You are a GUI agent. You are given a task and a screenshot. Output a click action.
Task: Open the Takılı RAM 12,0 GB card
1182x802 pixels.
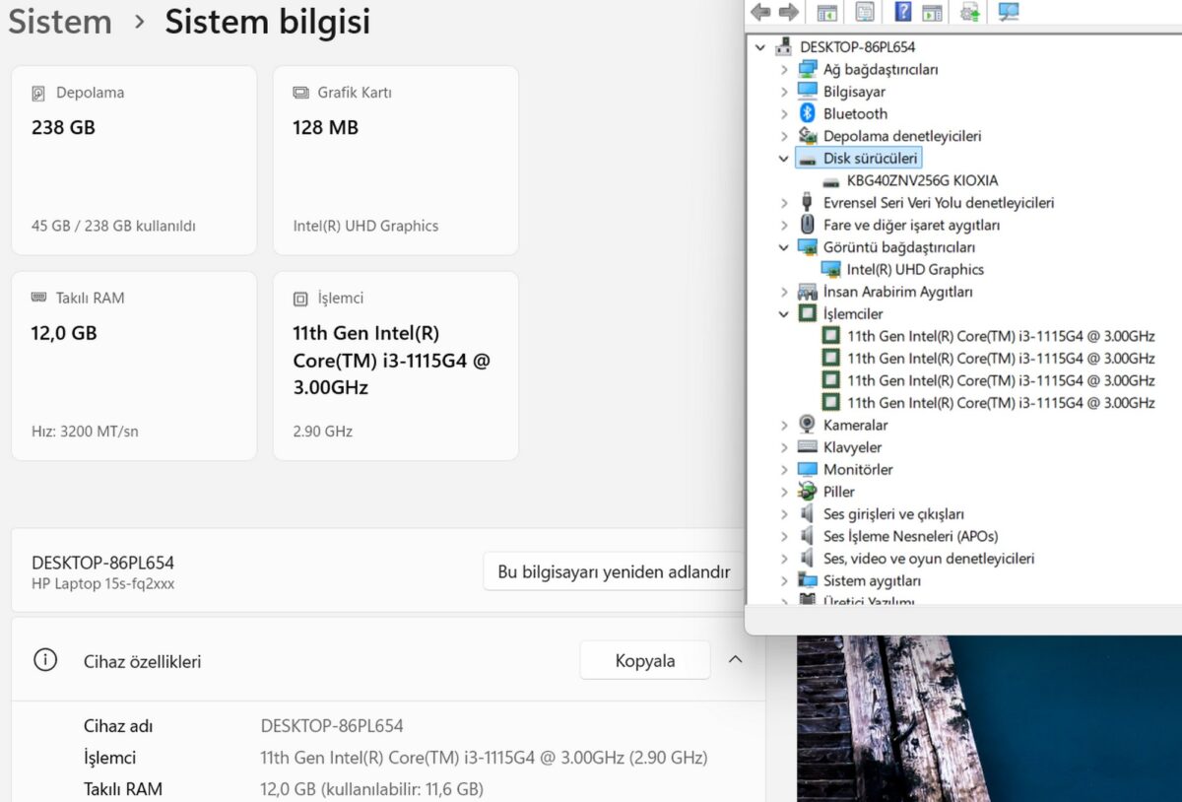[x=134, y=366]
